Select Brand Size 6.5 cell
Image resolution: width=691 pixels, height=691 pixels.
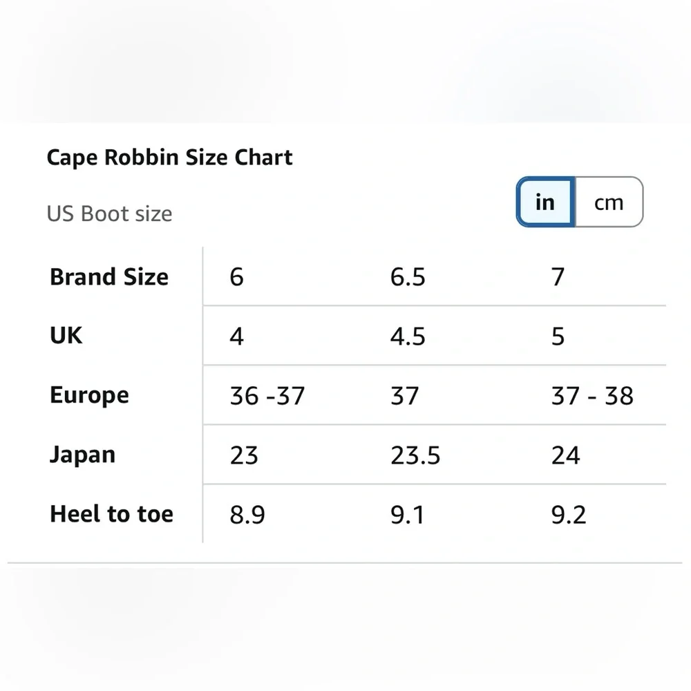[x=408, y=277]
